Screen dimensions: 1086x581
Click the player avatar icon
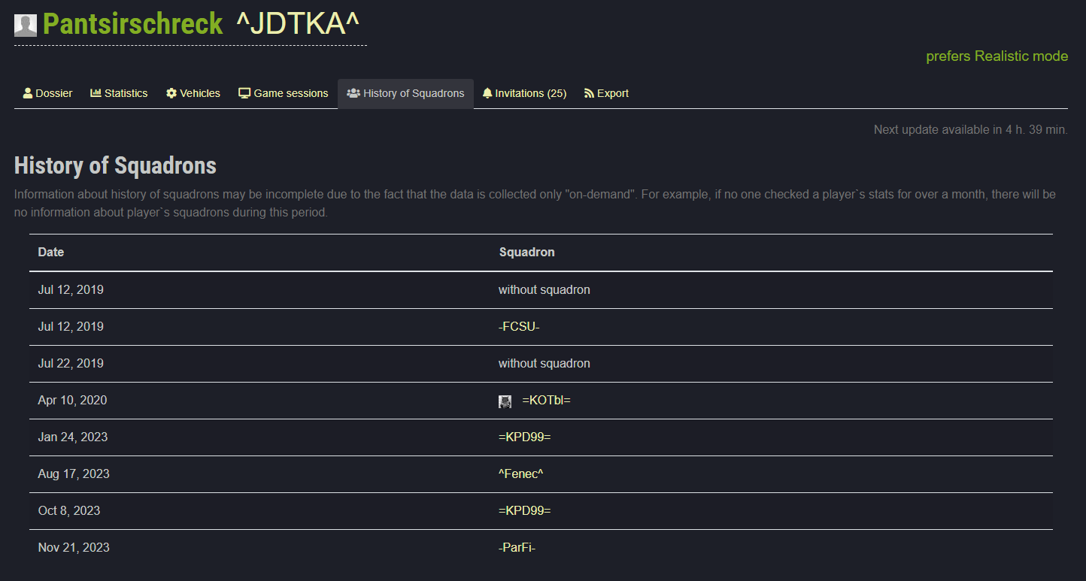tap(26, 26)
